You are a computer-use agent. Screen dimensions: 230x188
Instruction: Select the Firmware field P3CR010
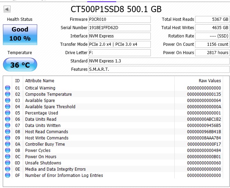point(120,19)
